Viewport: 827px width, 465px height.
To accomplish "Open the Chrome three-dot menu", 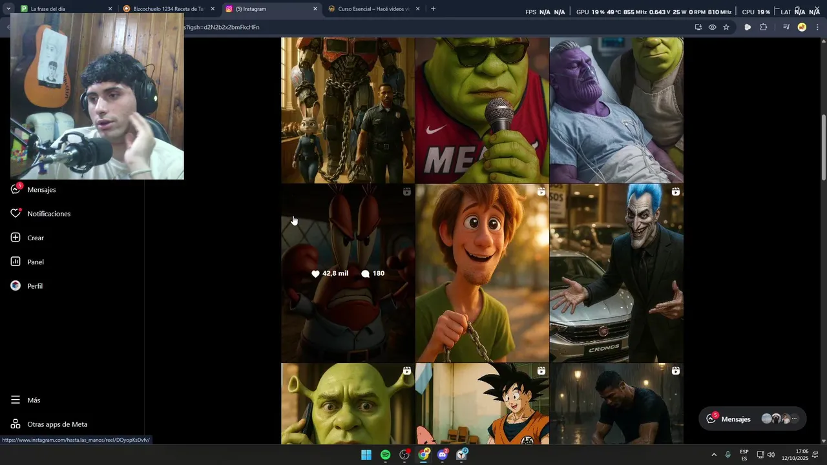I will click(x=818, y=27).
